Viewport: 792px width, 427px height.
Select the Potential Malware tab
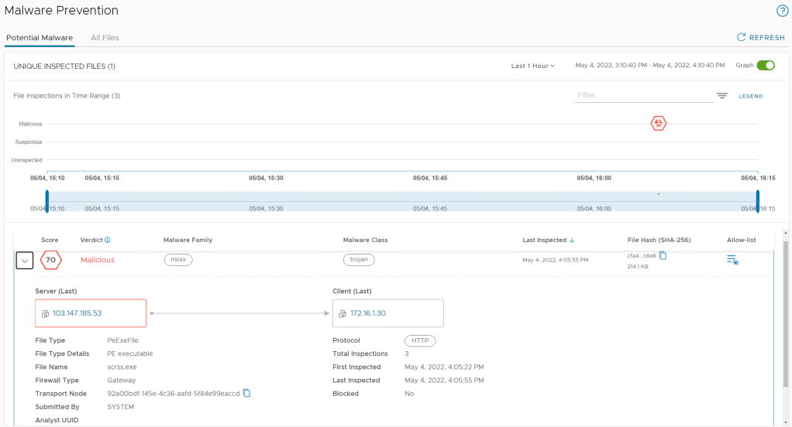(39, 38)
